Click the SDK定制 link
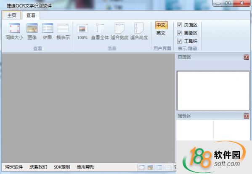This screenshot has height=174, width=252. click(62, 167)
